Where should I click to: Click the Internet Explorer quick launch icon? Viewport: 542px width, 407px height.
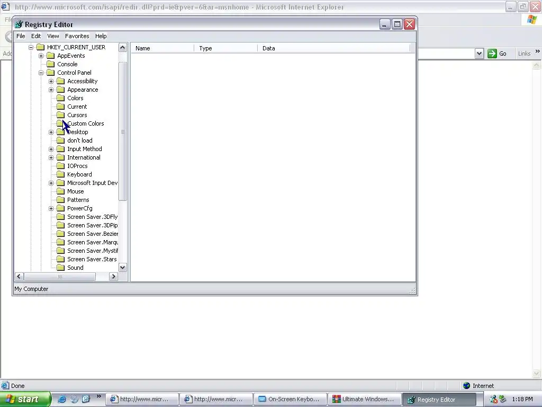(62, 399)
